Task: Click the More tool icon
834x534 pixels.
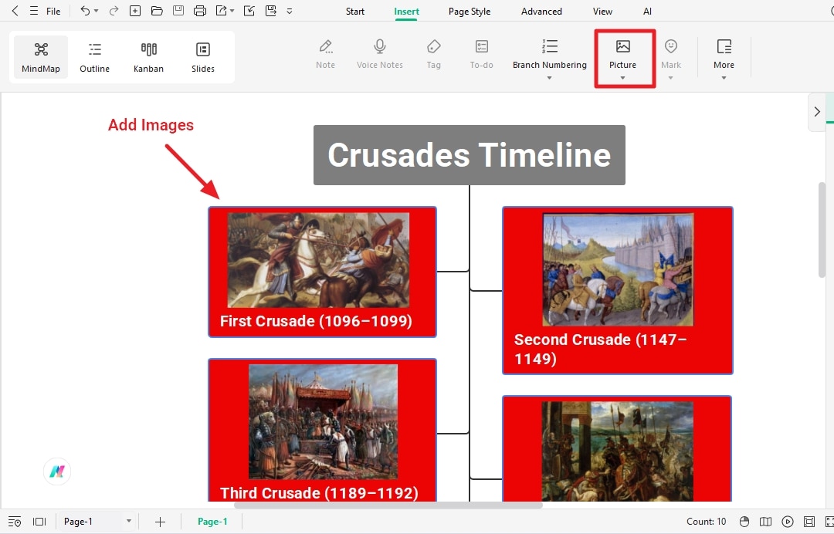Action: click(724, 47)
